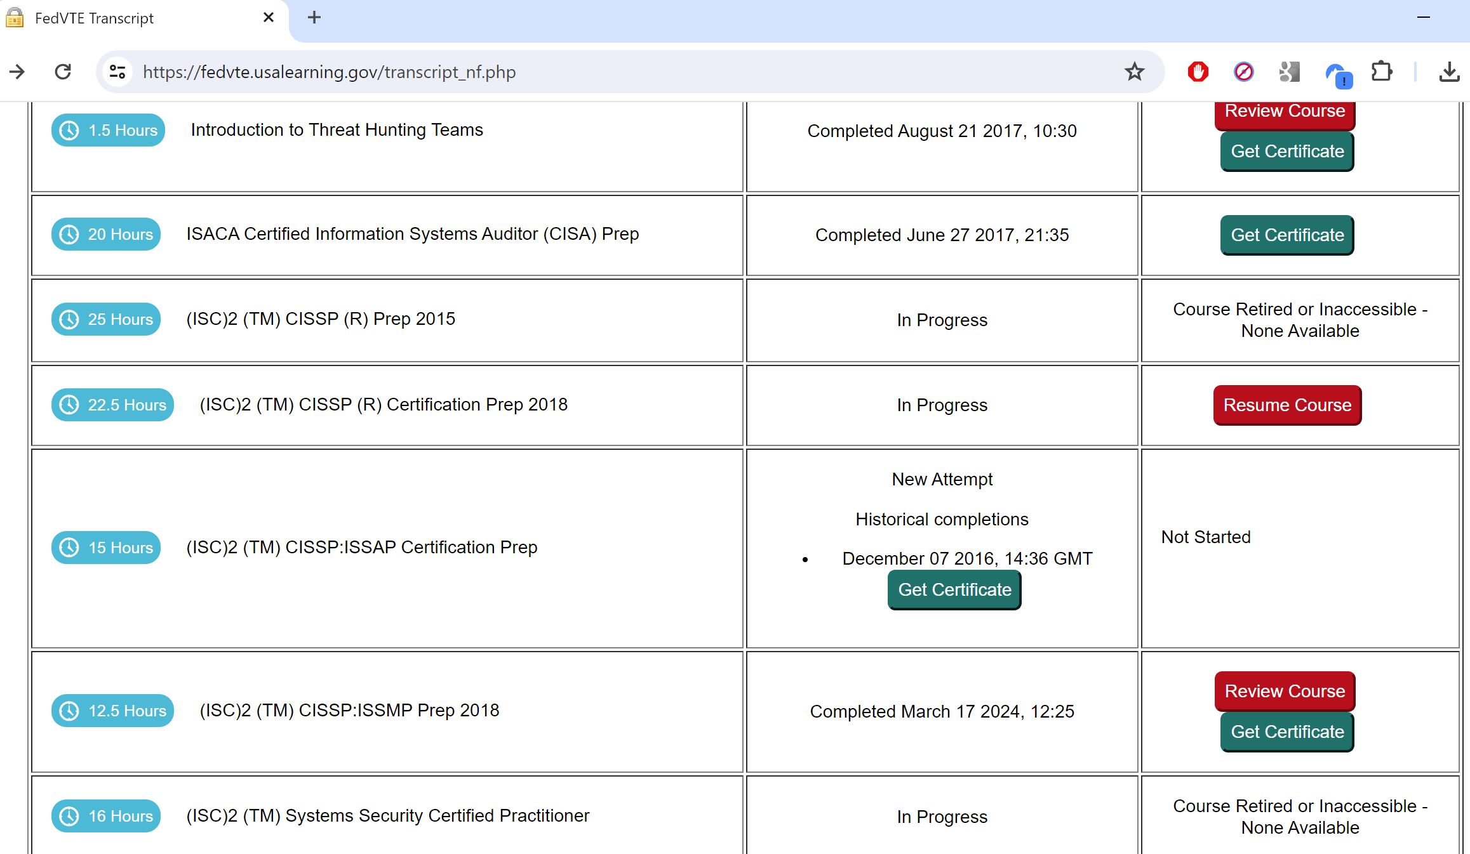Click the gray people extension icon

click(1289, 72)
